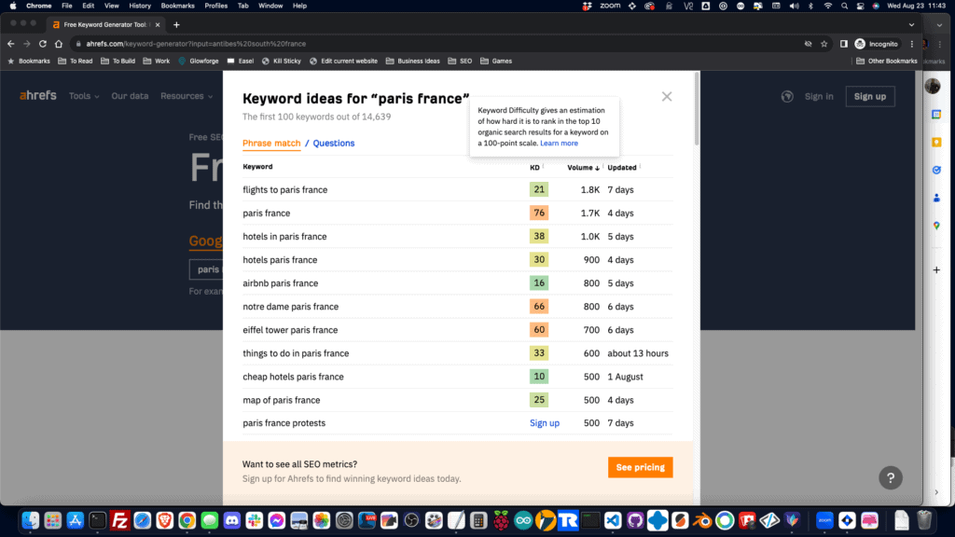The width and height of the screenshot is (955, 537).
Task: Expand the Chrome tab search chevron
Action: (x=911, y=25)
